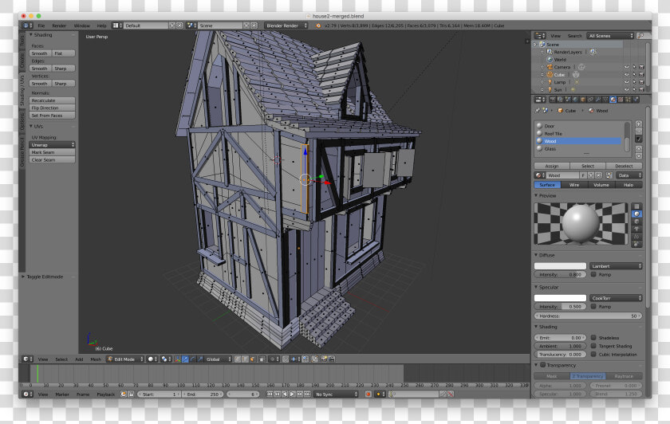670x424 pixels.
Task: Click Smooth under Faces shading
Action: 40,53
